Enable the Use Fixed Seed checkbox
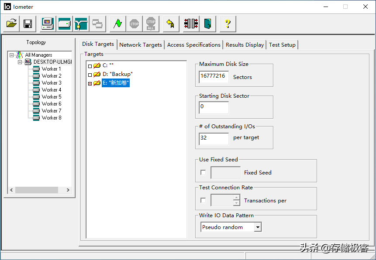Image resolution: width=376 pixels, height=260 pixels. 203,173
